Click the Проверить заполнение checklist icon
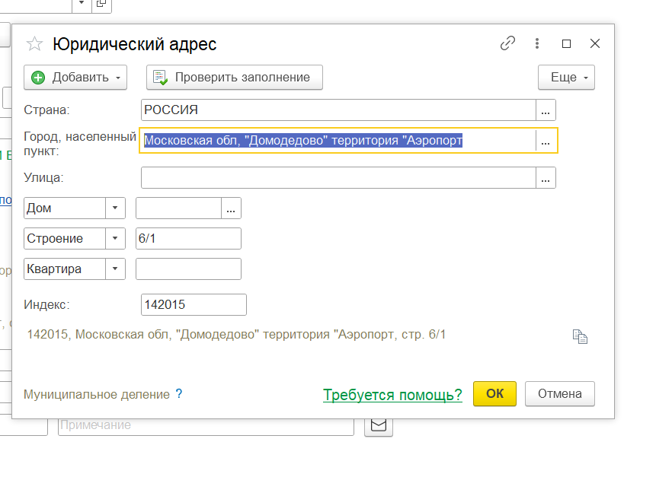The image size is (672, 477). pyautogui.click(x=160, y=78)
